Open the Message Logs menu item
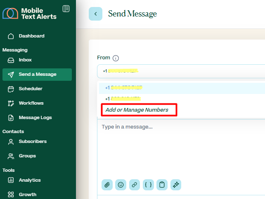Image resolution: width=265 pixels, height=199 pixels. click(37, 117)
